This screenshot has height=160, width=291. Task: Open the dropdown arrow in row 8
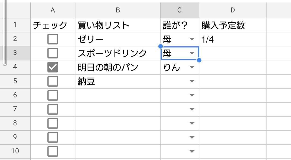tap(192, 123)
